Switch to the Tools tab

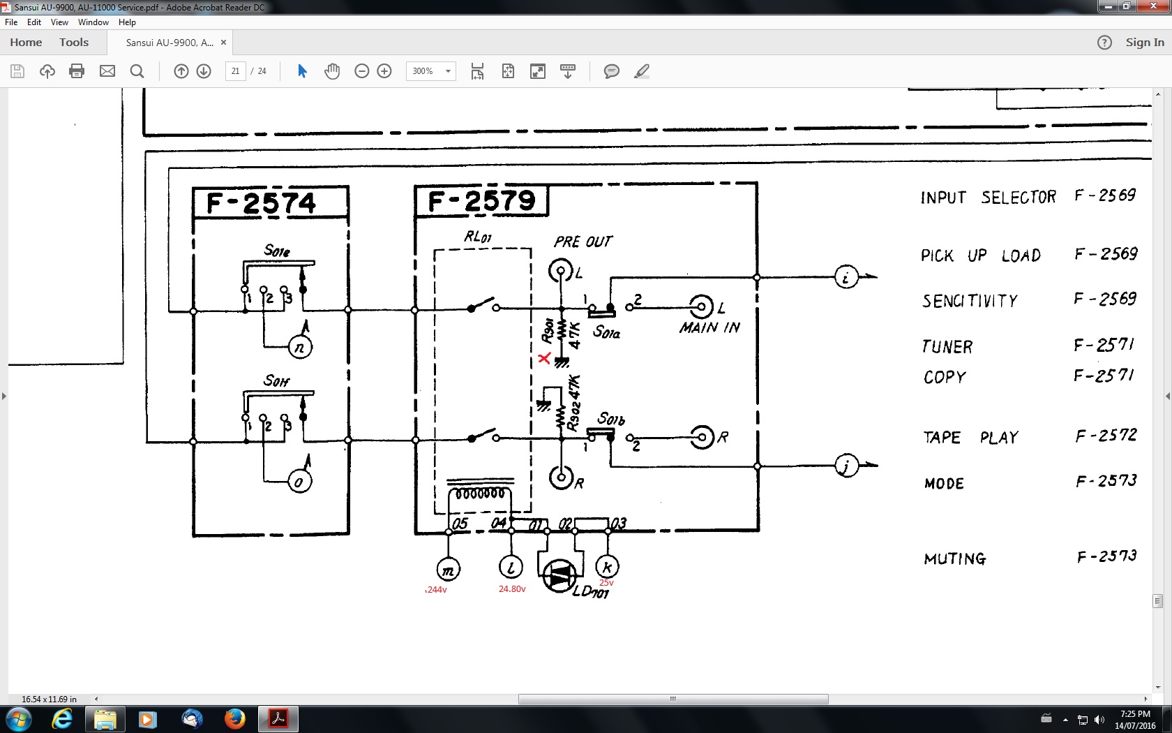click(74, 43)
